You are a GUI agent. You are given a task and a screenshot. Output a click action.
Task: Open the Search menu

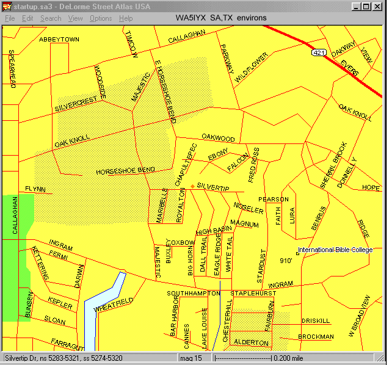click(x=51, y=18)
